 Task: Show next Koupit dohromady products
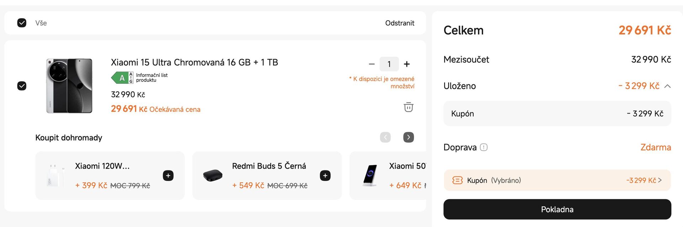click(x=408, y=137)
